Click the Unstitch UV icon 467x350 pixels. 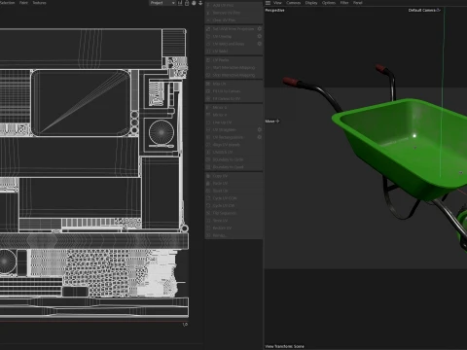[208, 152]
